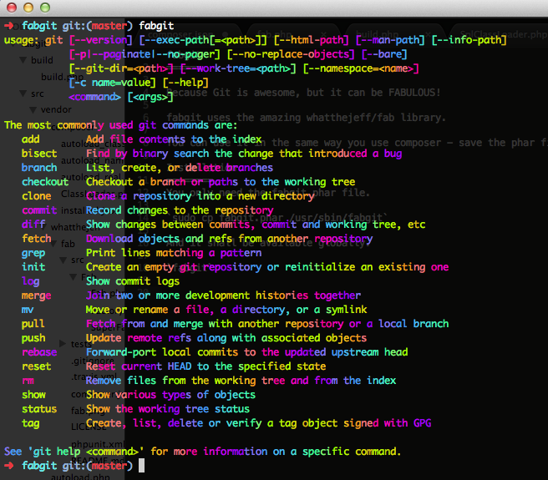Click 'Show the working tree status' description

[168, 409]
